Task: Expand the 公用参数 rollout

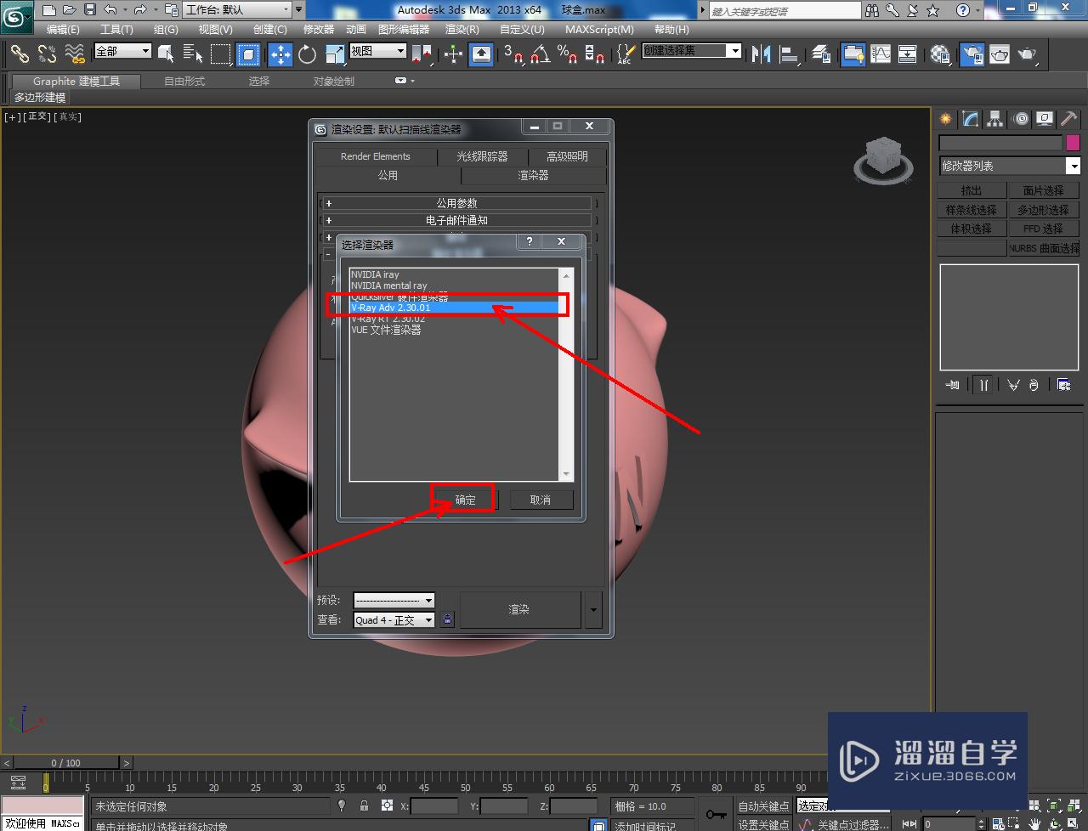Action: [457, 203]
